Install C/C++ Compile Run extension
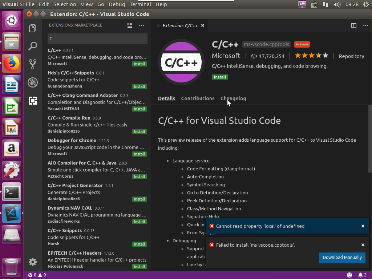The width and height of the screenshot is (372, 279). click(139, 132)
